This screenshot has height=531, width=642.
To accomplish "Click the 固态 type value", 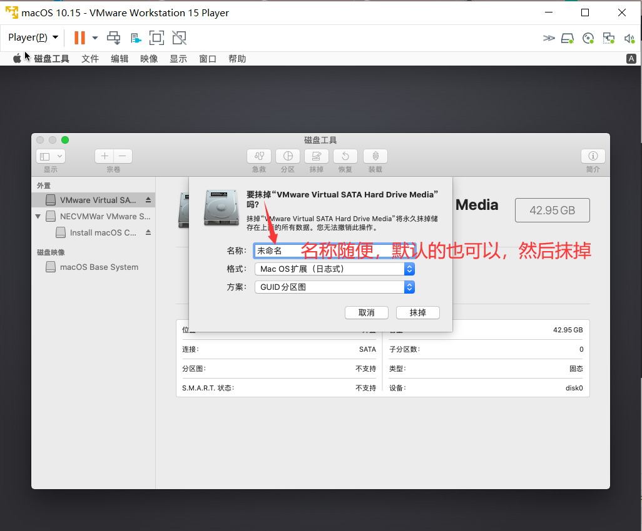I will (576, 369).
